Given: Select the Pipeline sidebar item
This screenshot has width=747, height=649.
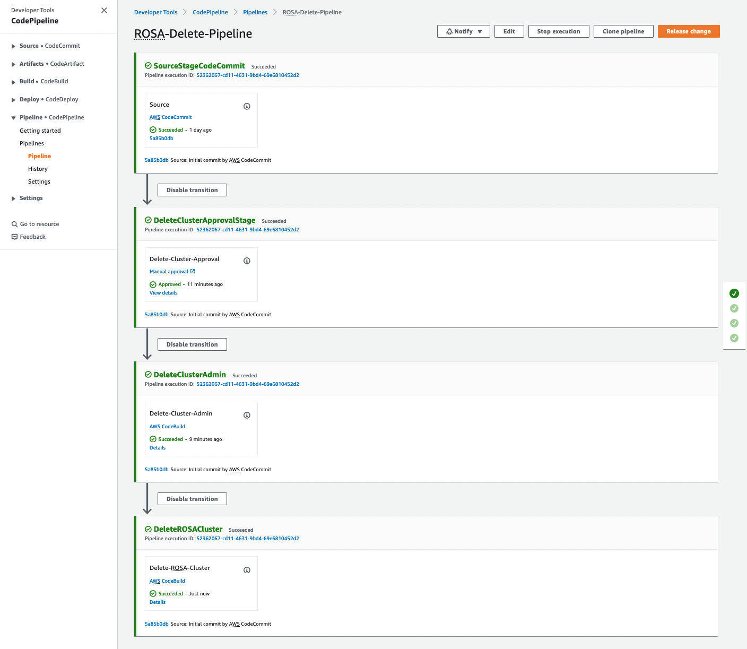Looking at the screenshot, I should click(40, 156).
